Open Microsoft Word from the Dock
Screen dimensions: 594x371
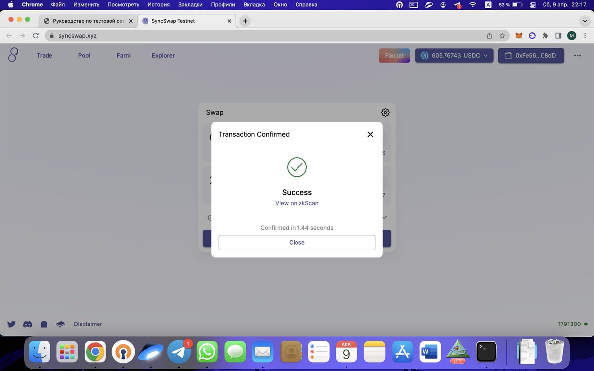click(430, 352)
